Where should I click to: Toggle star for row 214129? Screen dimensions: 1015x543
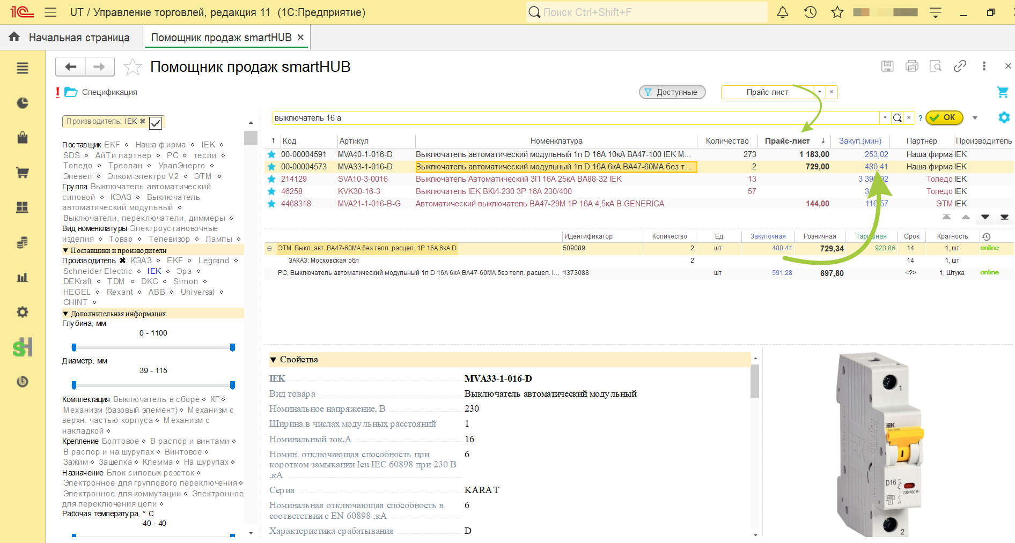[x=271, y=179]
